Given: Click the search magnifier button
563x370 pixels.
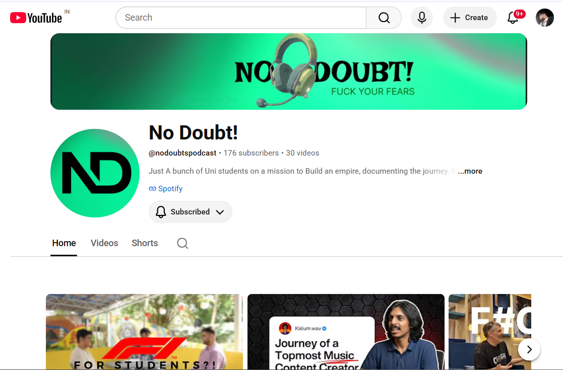Looking at the screenshot, I should pyautogui.click(x=384, y=18).
